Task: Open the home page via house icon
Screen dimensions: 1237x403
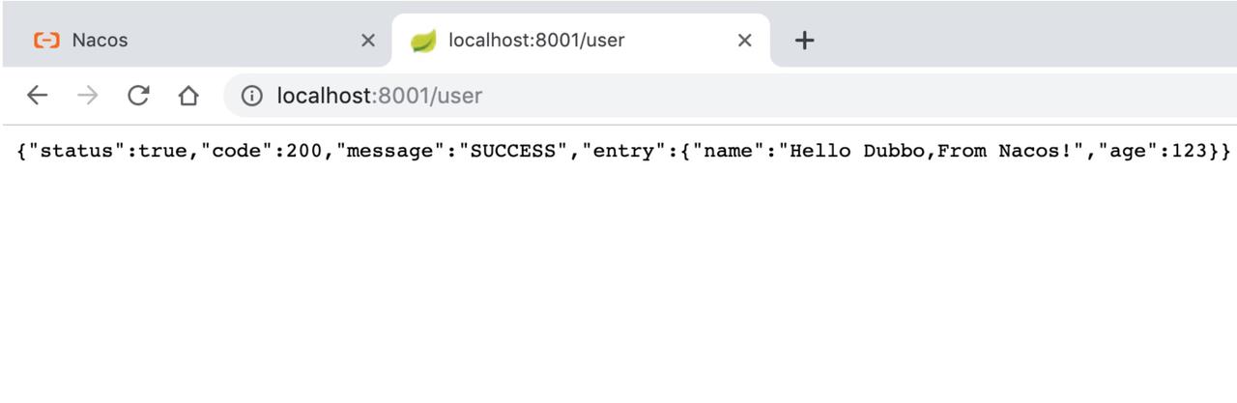Action: pos(188,95)
